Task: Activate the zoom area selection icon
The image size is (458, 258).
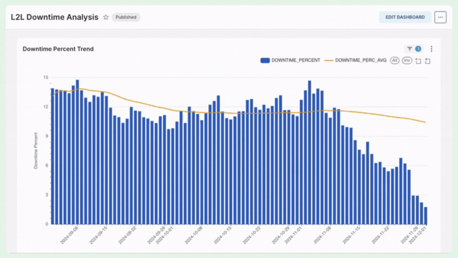Action: (x=418, y=61)
